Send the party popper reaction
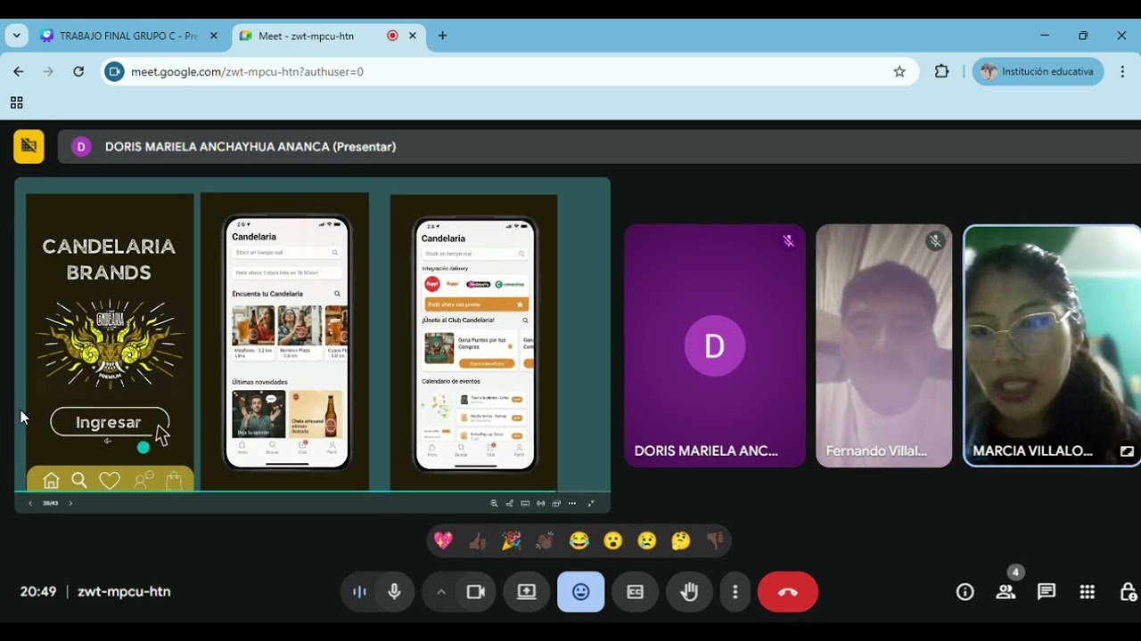 point(512,540)
